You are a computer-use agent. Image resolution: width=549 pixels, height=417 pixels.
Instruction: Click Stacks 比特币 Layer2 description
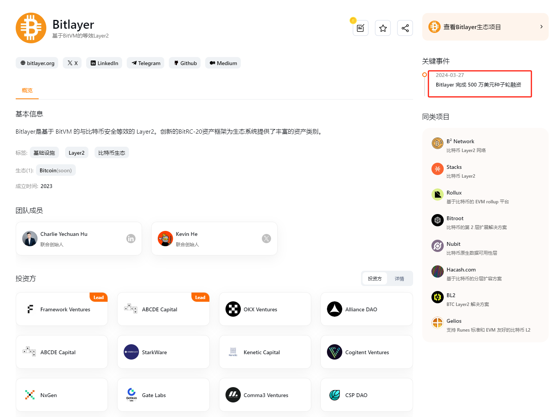click(x=461, y=176)
